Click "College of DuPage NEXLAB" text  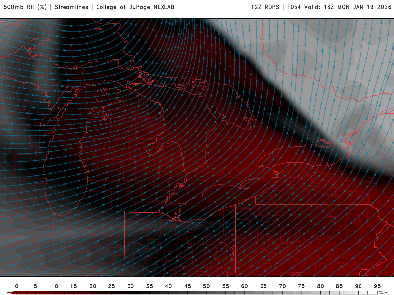[135, 7]
